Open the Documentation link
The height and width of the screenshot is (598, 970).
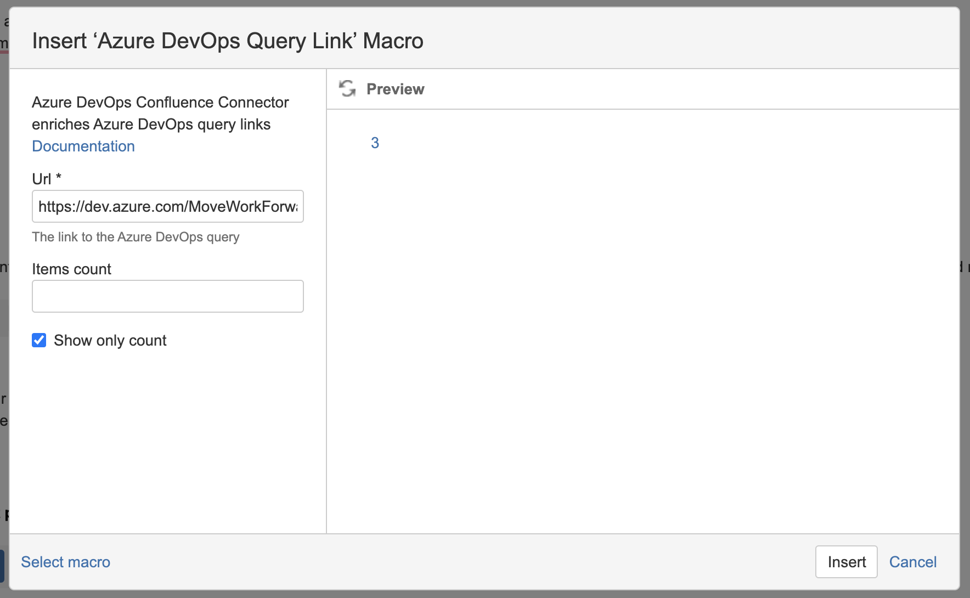pos(83,146)
